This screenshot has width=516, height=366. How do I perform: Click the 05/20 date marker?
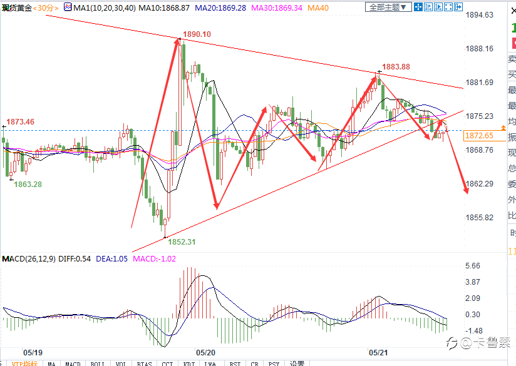(205, 353)
